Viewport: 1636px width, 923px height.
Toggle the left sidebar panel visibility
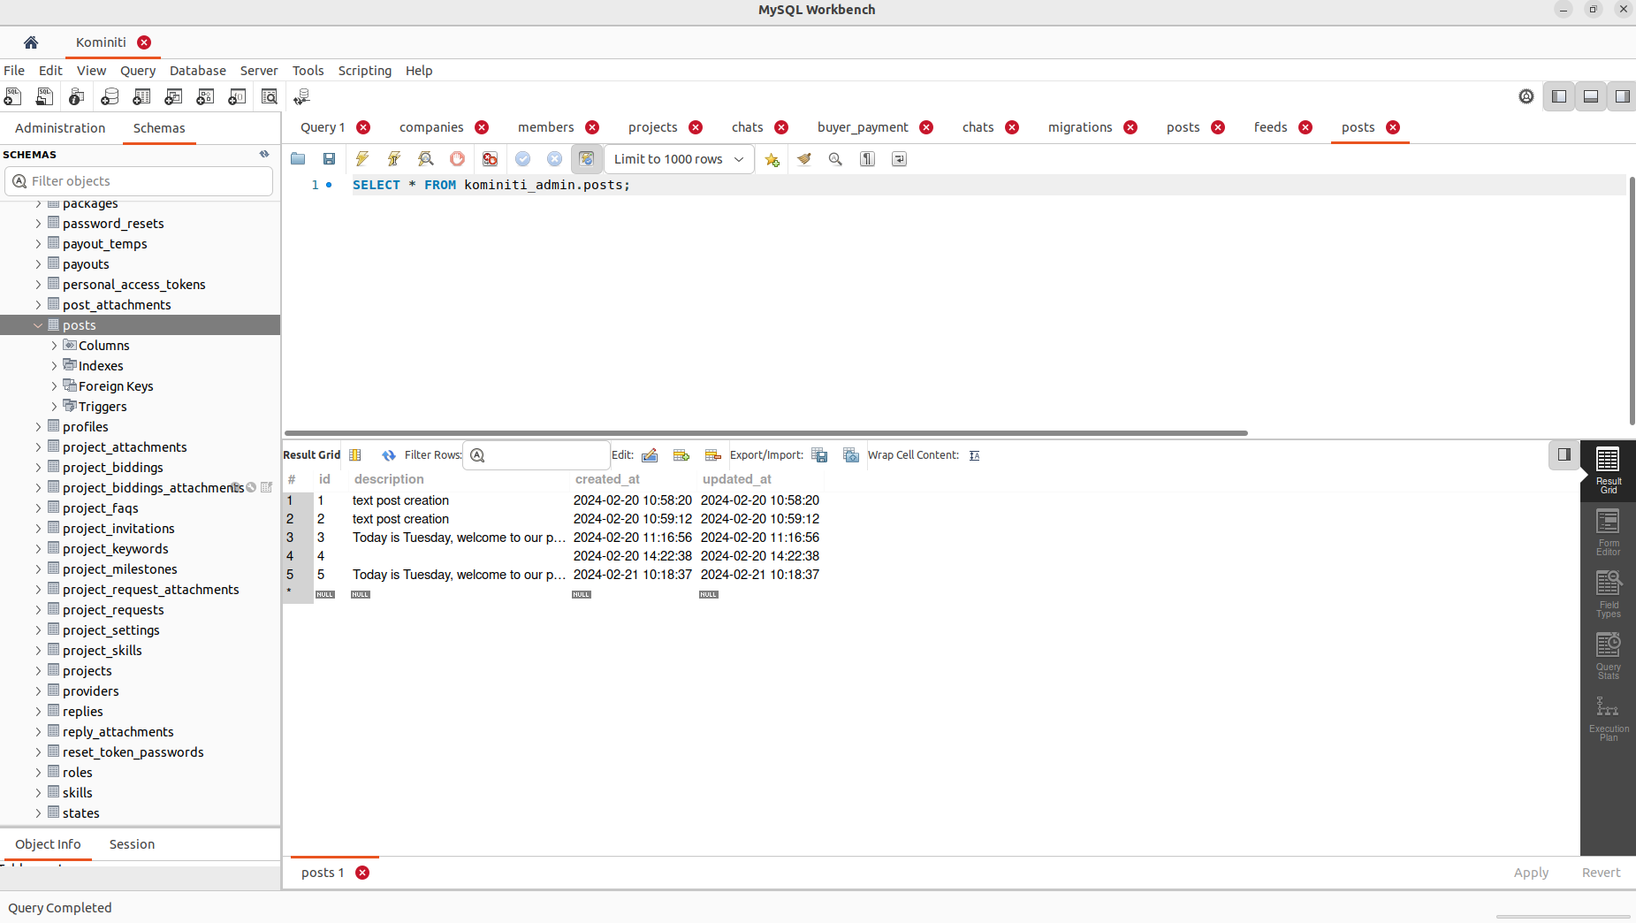tap(1559, 96)
